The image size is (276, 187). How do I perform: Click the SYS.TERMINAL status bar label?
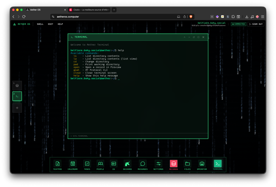tap(79, 136)
